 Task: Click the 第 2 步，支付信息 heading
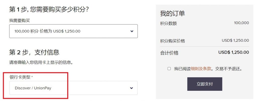(34, 52)
